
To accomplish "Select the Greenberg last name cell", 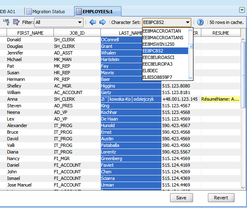I will [x=130, y=158].
